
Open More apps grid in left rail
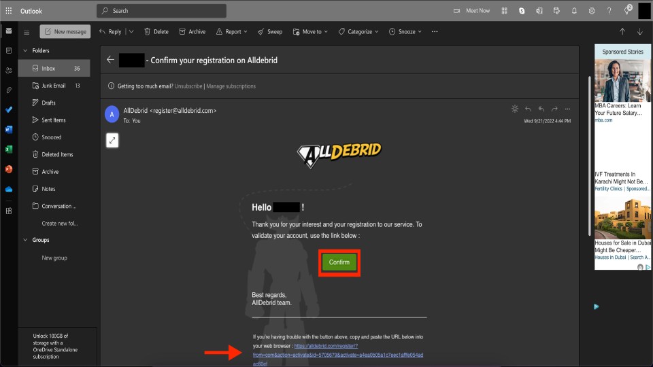[9, 211]
